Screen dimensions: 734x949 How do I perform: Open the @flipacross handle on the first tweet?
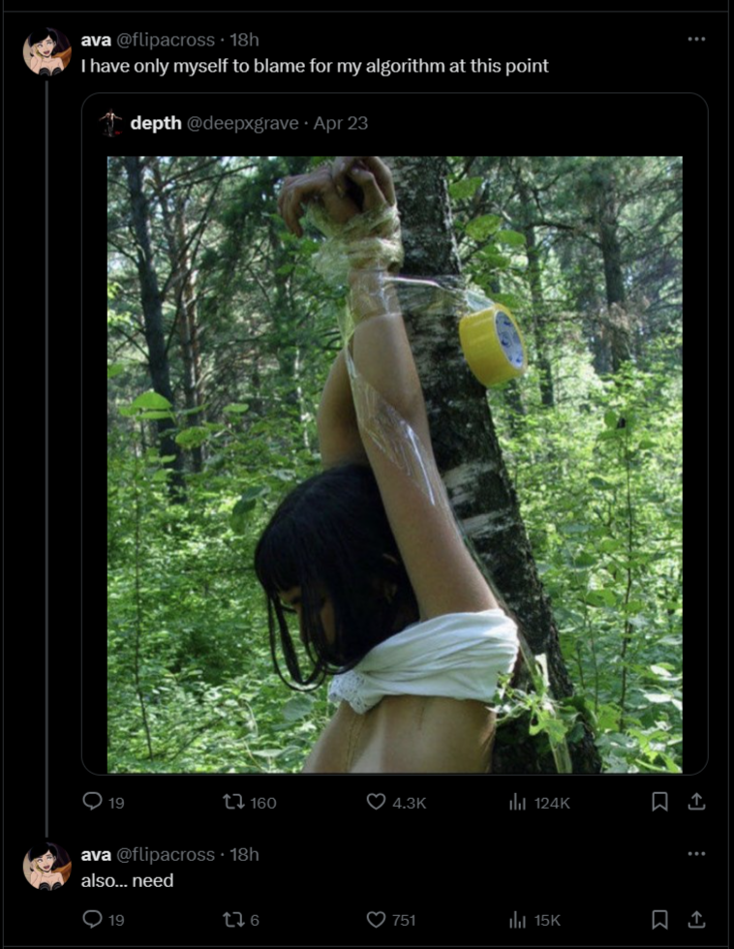(166, 40)
